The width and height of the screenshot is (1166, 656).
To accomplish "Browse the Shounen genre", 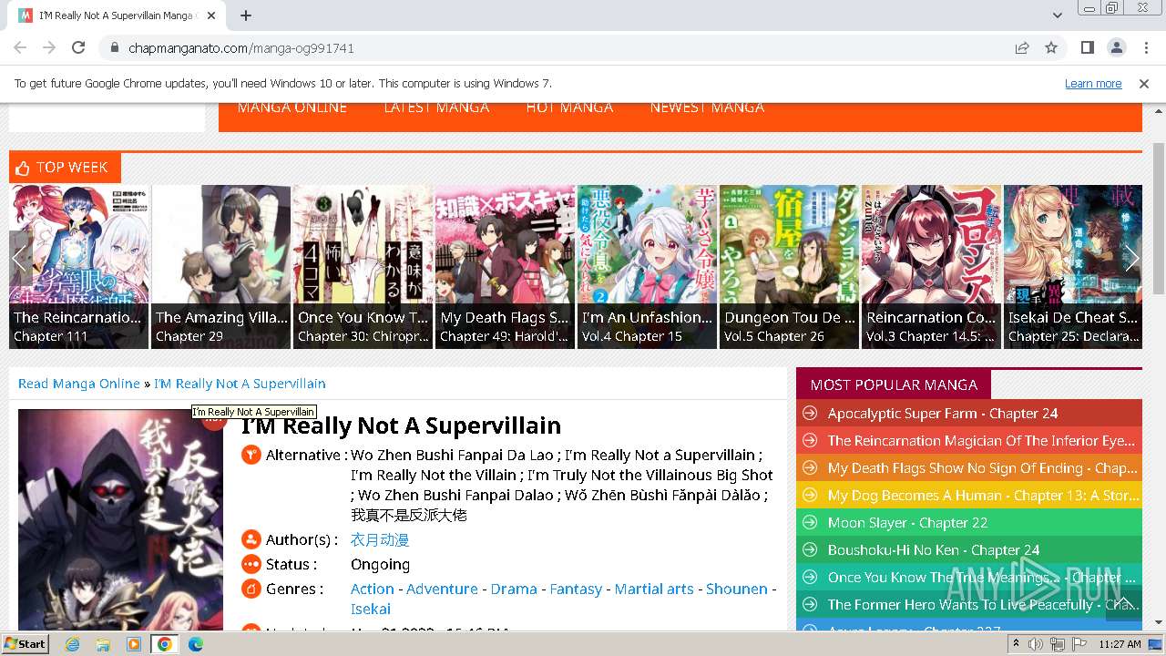I will (737, 589).
